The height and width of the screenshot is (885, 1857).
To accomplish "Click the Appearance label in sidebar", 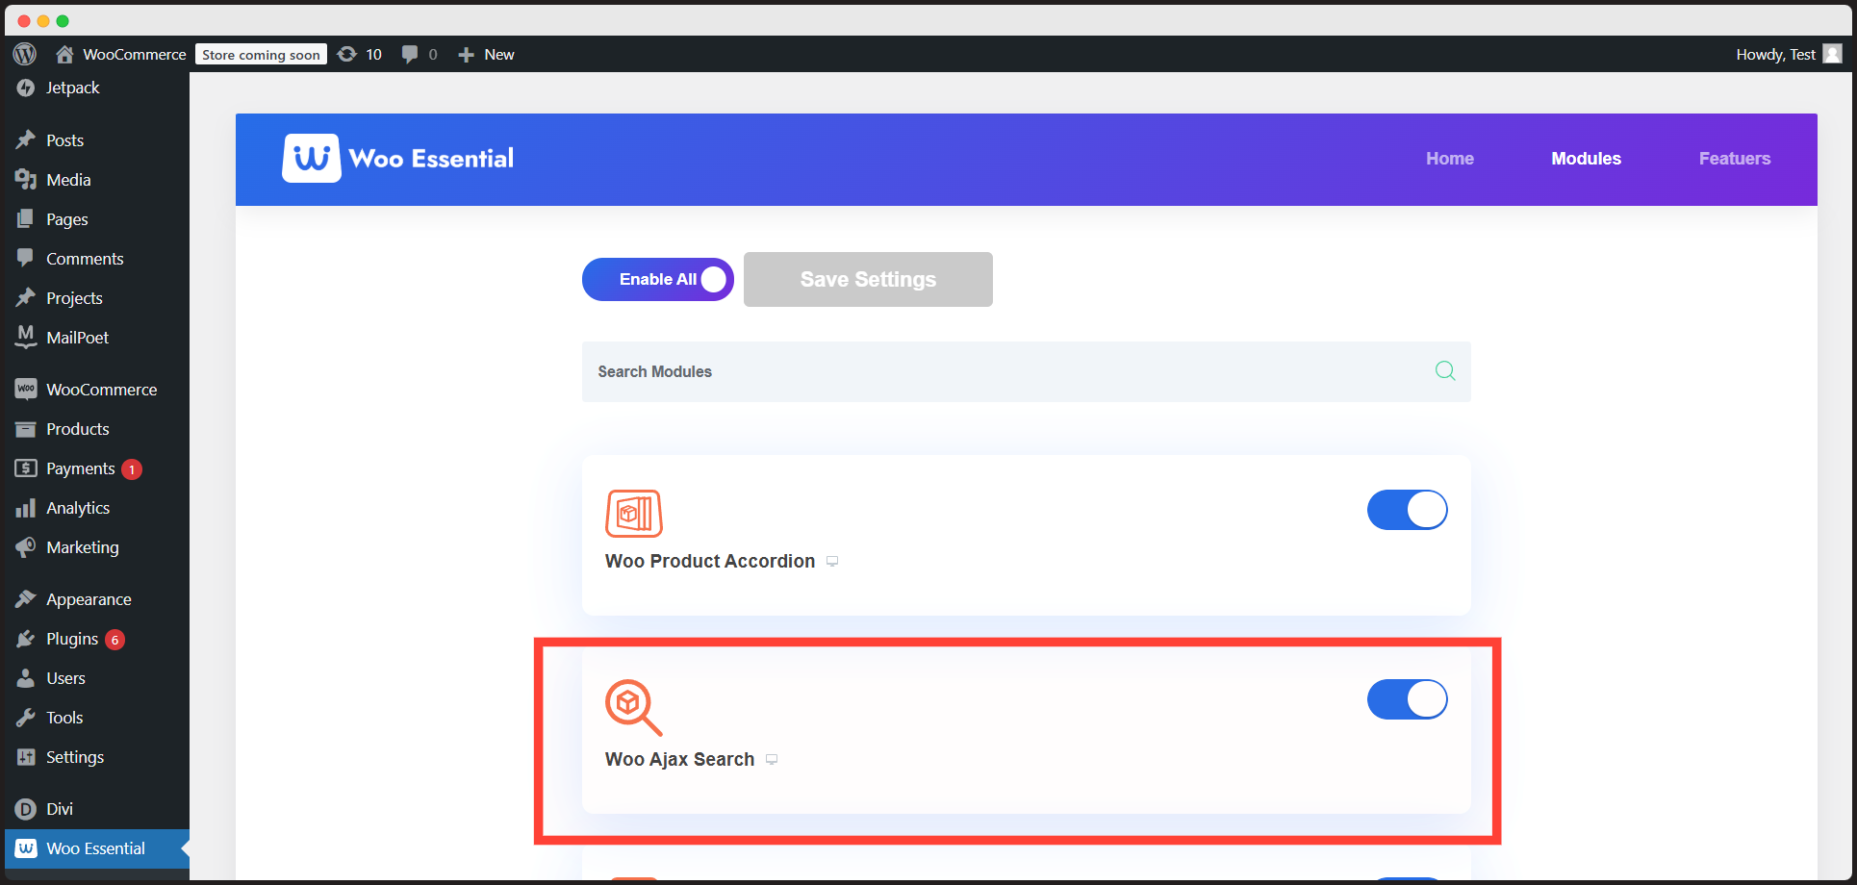I will coord(89,599).
